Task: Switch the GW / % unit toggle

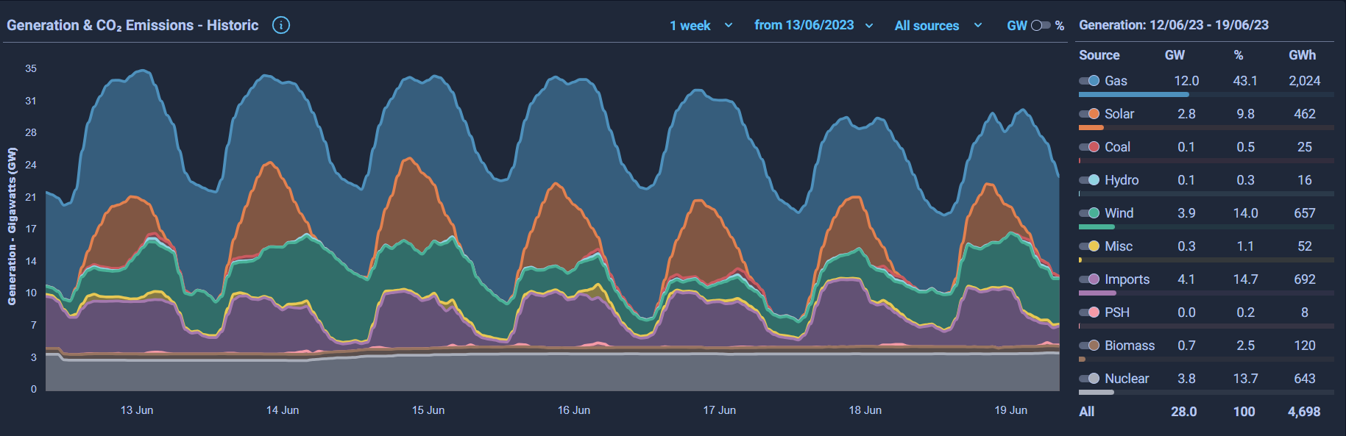Action: point(1041,25)
